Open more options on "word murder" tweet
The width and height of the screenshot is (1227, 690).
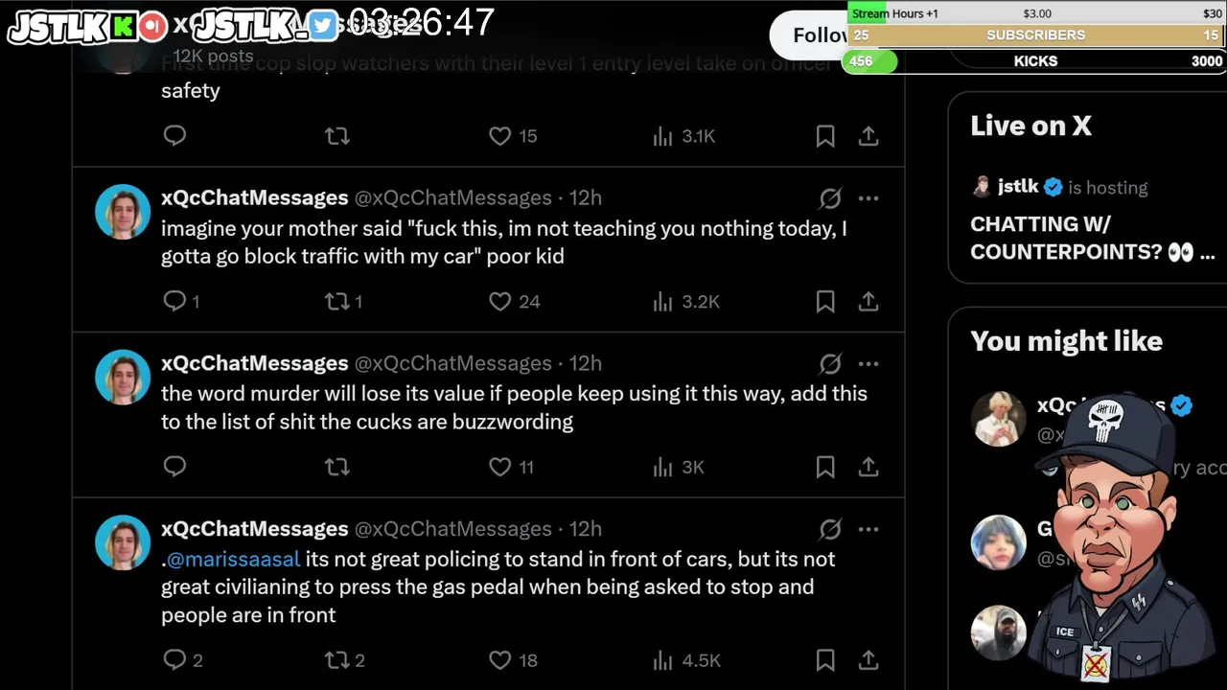(x=868, y=364)
